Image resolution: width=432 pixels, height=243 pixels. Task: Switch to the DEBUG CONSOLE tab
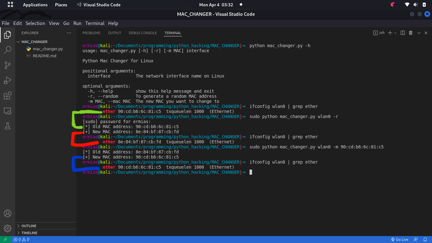[143, 33]
